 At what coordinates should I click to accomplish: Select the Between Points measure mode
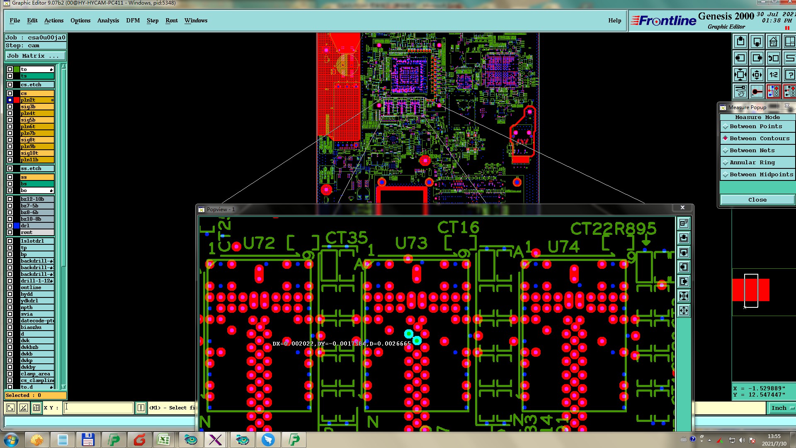pos(756,127)
